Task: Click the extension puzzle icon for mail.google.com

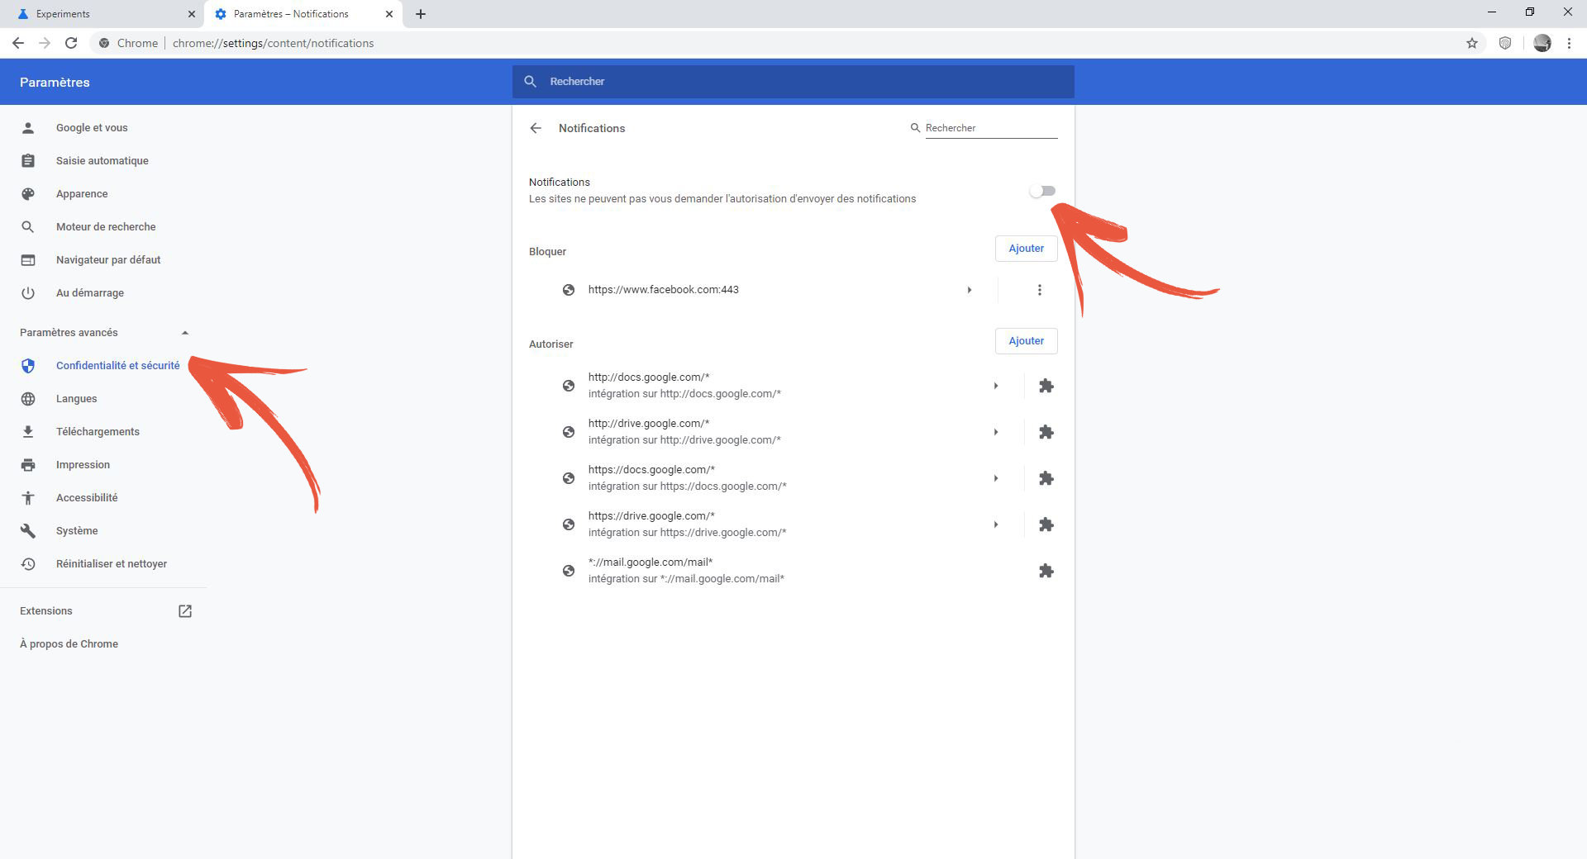Action: click(1046, 571)
